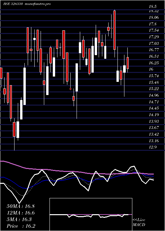Image resolution: width=165 pixels, height=231 pixels.
Task: Select the 18.06 price axis label
Action: (x=154, y=17)
